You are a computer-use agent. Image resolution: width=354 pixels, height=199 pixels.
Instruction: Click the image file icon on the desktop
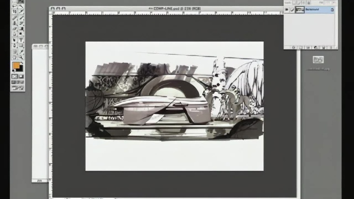coord(318,60)
